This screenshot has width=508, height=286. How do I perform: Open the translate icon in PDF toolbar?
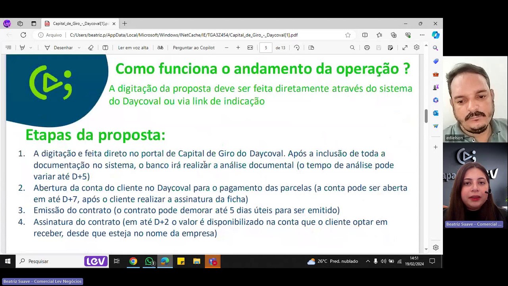[160, 48]
